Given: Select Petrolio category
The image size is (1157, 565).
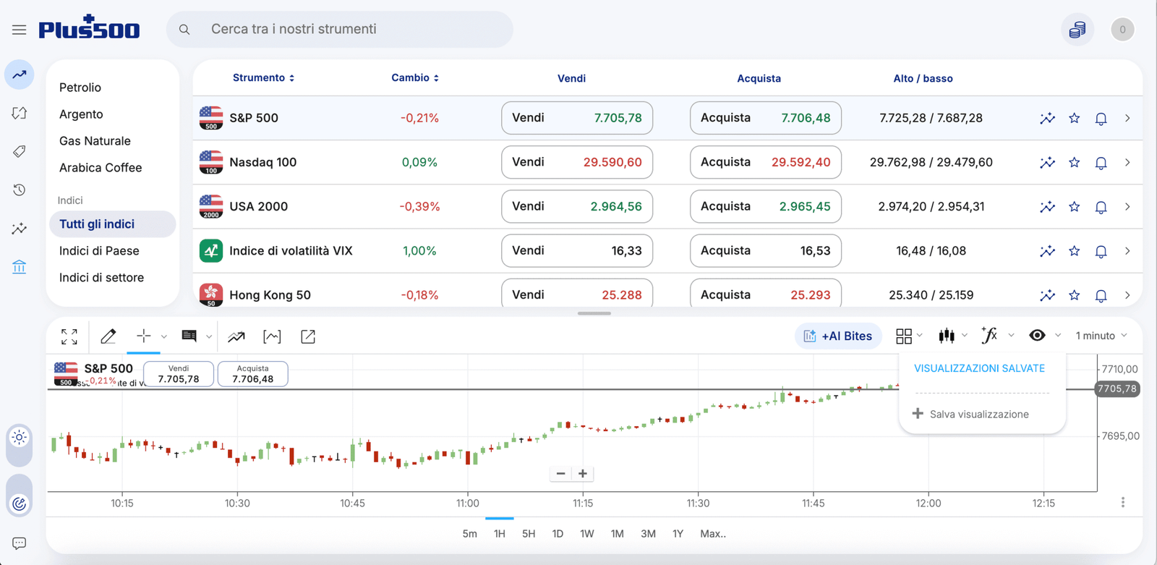Looking at the screenshot, I should (x=80, y=88).
